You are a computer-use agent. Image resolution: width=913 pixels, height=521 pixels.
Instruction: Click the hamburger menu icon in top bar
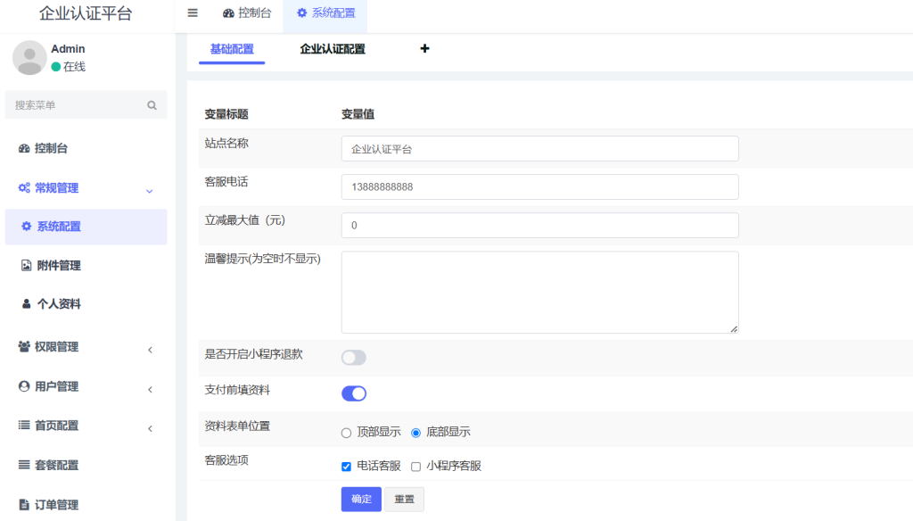[x=193, y=12]
